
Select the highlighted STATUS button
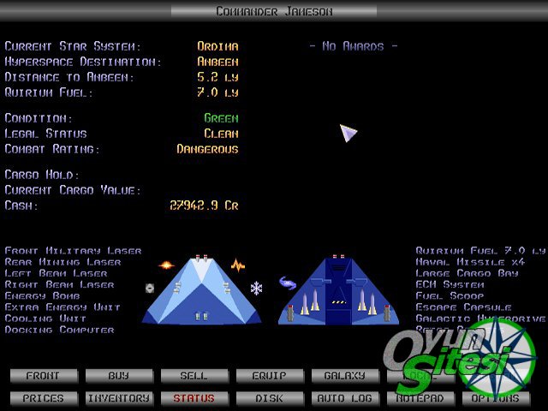click(194, 398)
